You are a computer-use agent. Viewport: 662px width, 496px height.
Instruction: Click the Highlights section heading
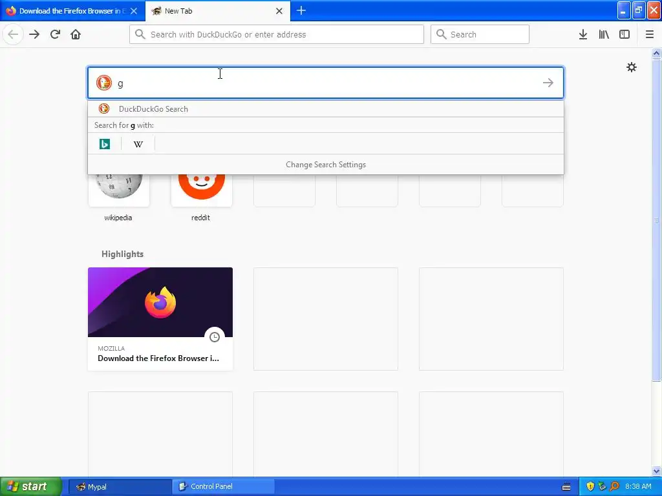122,254
